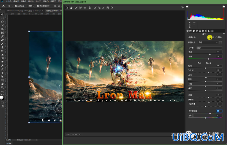This screenshot has width=227, height=145.
Task: Switch to 201110114660.jpg document tab
Action: [x=24, y=11]
